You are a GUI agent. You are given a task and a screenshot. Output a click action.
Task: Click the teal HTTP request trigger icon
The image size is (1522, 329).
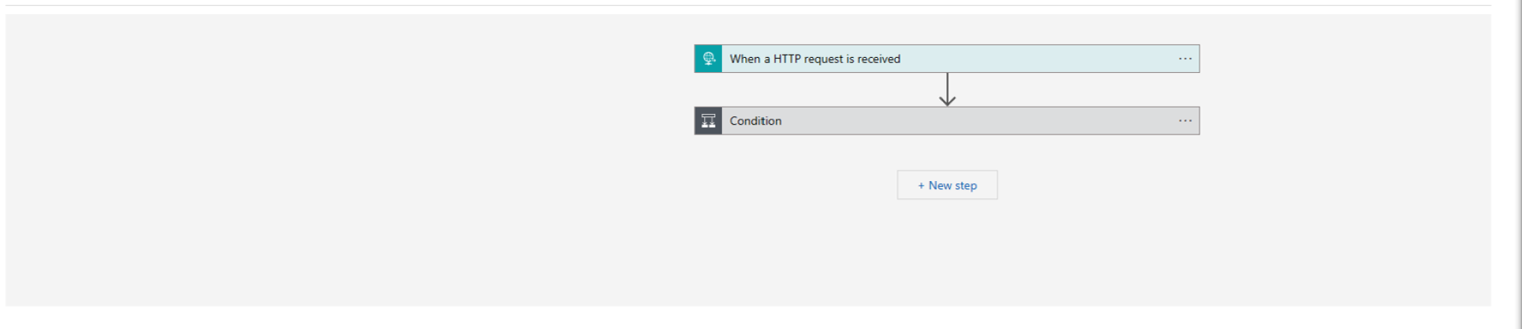708,59
